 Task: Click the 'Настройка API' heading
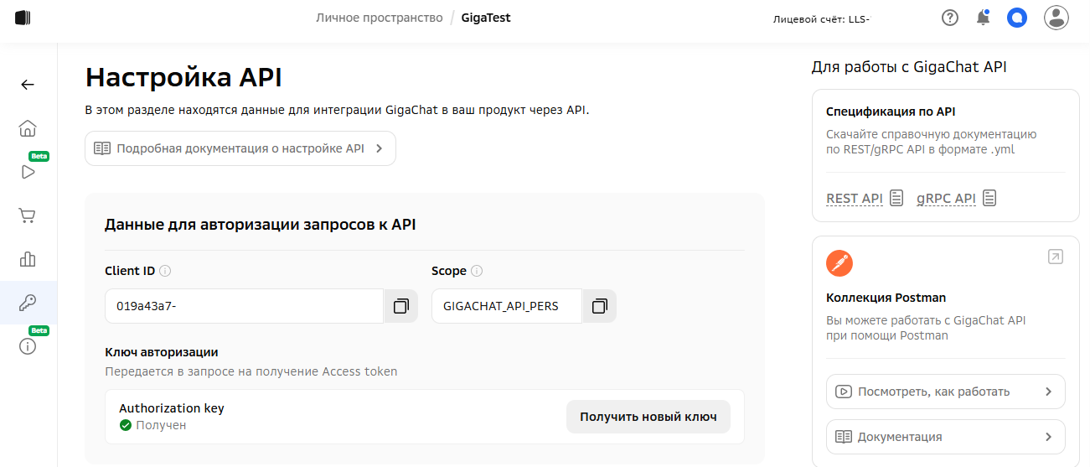pos(183,77)
